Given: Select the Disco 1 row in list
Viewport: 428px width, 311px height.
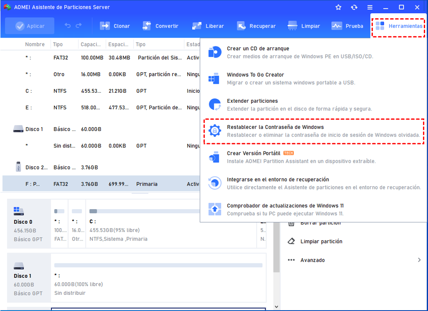Looking at the screenshot, I should [101, 129].
